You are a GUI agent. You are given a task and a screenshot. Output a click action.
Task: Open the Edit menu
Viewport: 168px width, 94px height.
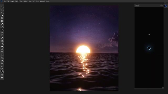(x=8, y=1)
